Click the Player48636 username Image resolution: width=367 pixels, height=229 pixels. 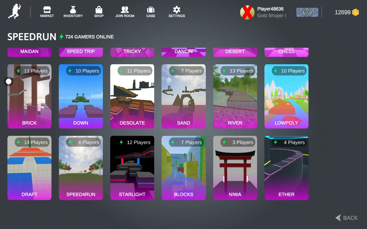pos(270,9)
